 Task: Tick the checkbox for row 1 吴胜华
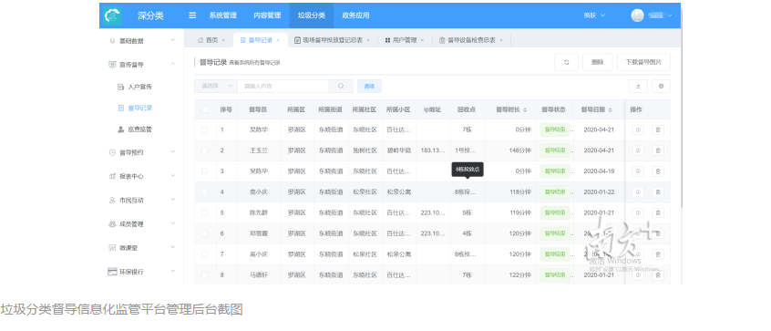(205, 129)
